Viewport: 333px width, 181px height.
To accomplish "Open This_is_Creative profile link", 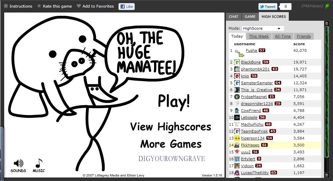I will [257, 90].
